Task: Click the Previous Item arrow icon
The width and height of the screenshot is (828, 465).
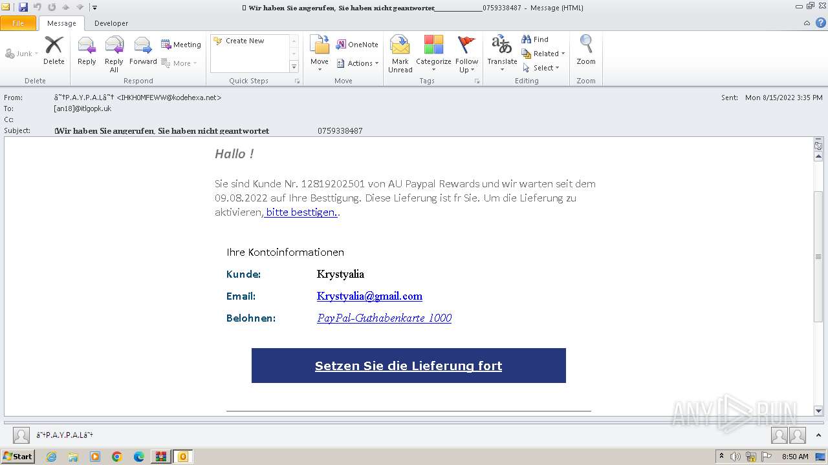Action: [66, 7]
